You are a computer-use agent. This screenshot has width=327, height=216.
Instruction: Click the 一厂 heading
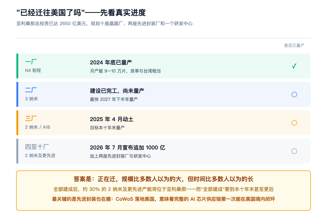tap(31, 62)
